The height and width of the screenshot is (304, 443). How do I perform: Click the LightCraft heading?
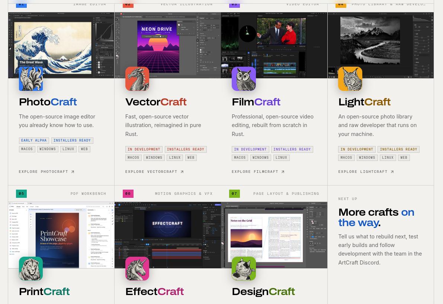click(x=365, y=102)
